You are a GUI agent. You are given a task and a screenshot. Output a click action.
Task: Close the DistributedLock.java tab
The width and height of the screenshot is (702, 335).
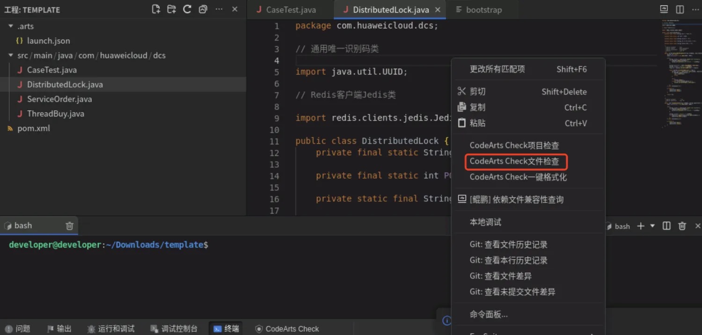[x=438, y=10]
